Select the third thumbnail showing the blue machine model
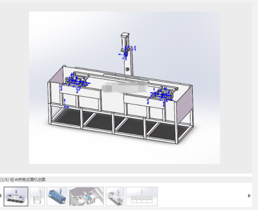 point(57,196)
